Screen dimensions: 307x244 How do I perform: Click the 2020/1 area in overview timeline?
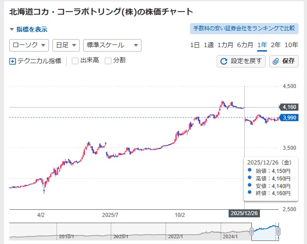tap(120, 236)
